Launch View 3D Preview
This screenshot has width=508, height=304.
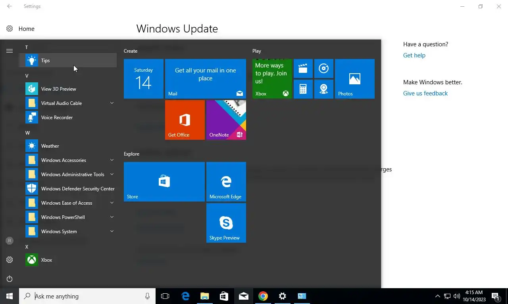coord(68,89)
